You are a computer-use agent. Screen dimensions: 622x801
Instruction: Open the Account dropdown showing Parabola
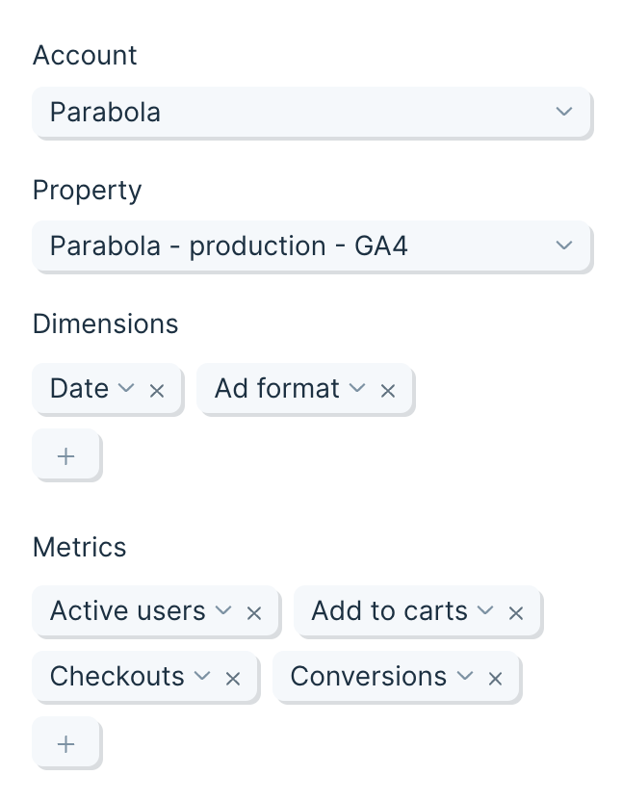click(311, 112)
